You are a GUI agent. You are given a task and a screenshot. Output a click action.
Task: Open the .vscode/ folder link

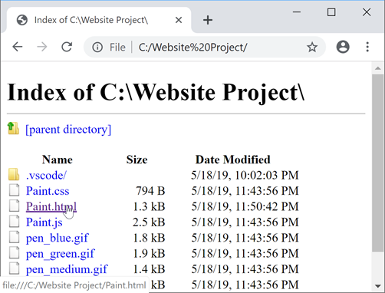tap(46, 176)
